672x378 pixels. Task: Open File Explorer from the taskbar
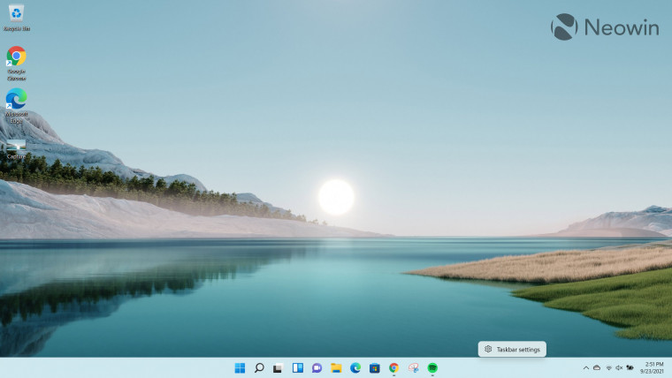(x=336, y=367)
